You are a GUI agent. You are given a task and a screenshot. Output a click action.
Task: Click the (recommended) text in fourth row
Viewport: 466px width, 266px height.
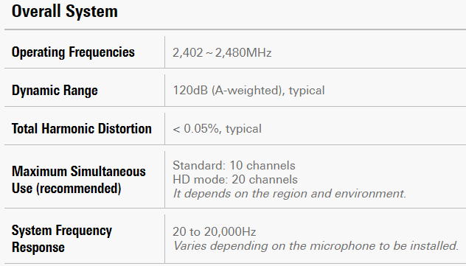[x=79, y=188]
